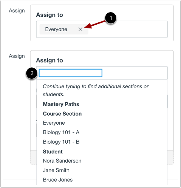Click the upper Assign label on left
Screen dimensions: 181x188
[x=17, y=11]
